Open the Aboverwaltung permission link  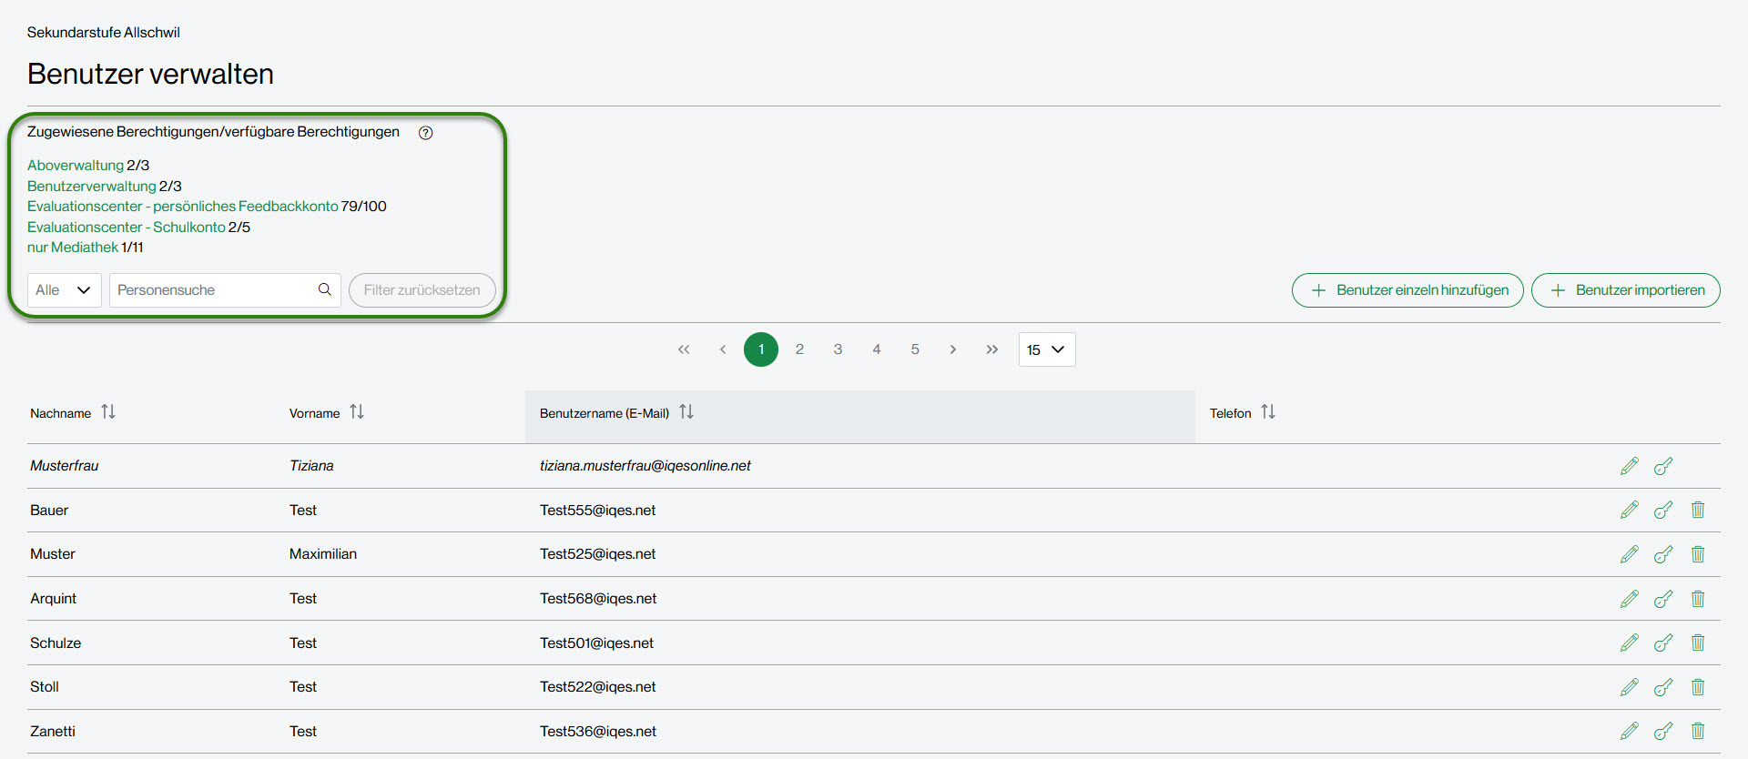click(76, 166)
